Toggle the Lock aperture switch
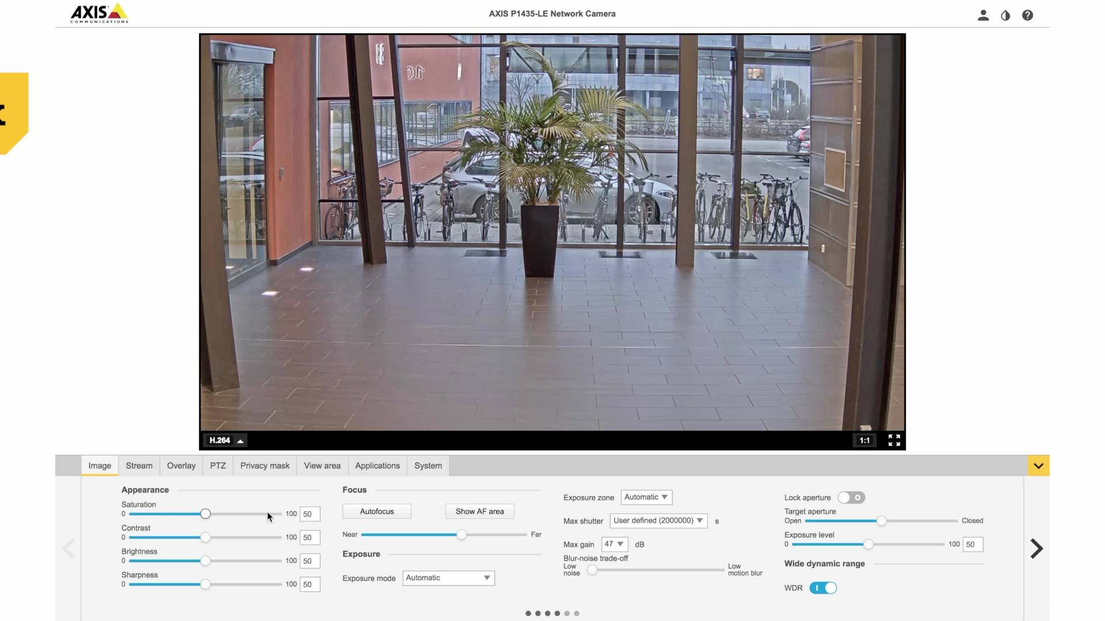 [x=851, y=497]
